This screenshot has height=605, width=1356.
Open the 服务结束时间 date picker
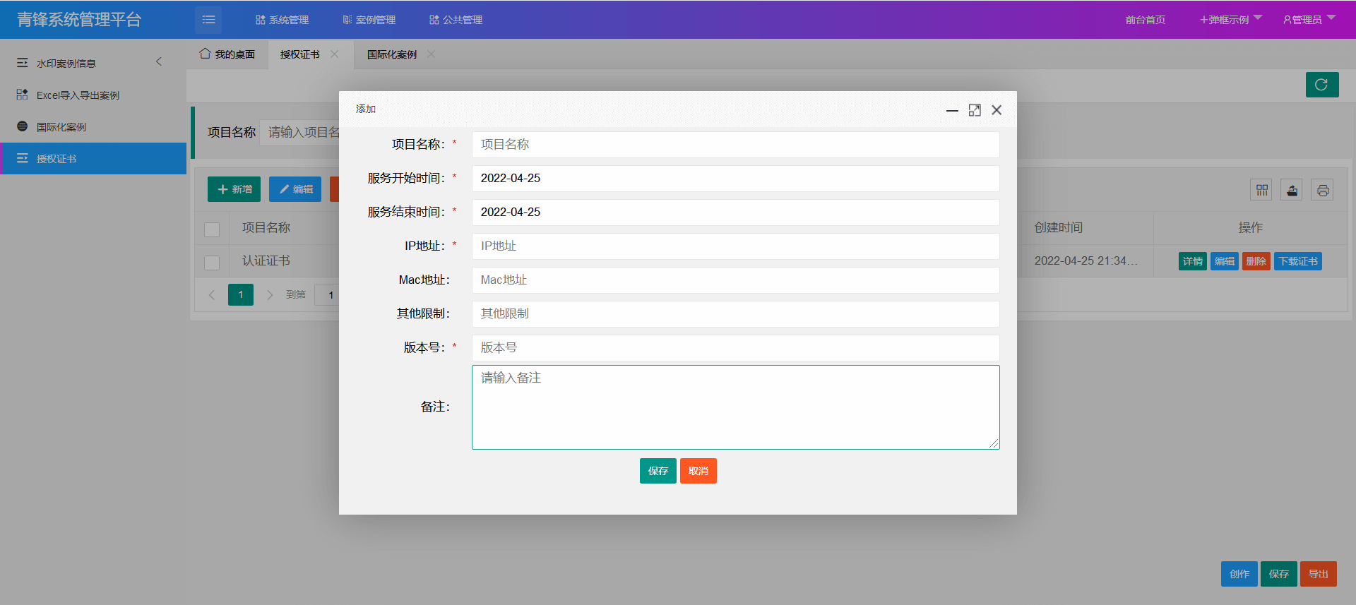pos(736,212)
